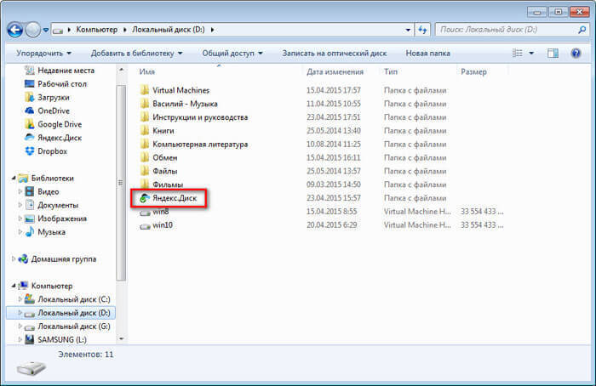Select the OneDrive cloud icon in sidebar
Viewport: 596px width, 386px height.
pos(29,111)
